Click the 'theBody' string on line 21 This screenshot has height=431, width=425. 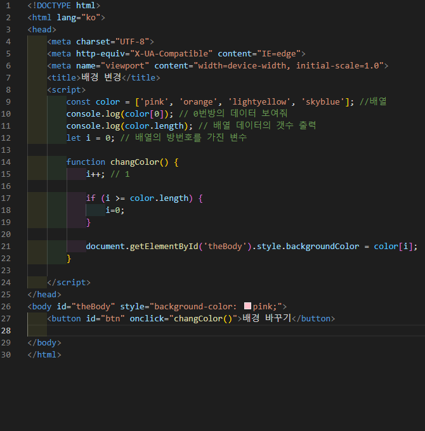(225, 247)
